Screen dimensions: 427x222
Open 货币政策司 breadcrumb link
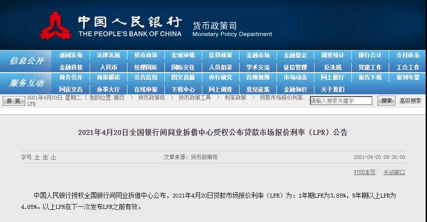(x=151, y=97)
